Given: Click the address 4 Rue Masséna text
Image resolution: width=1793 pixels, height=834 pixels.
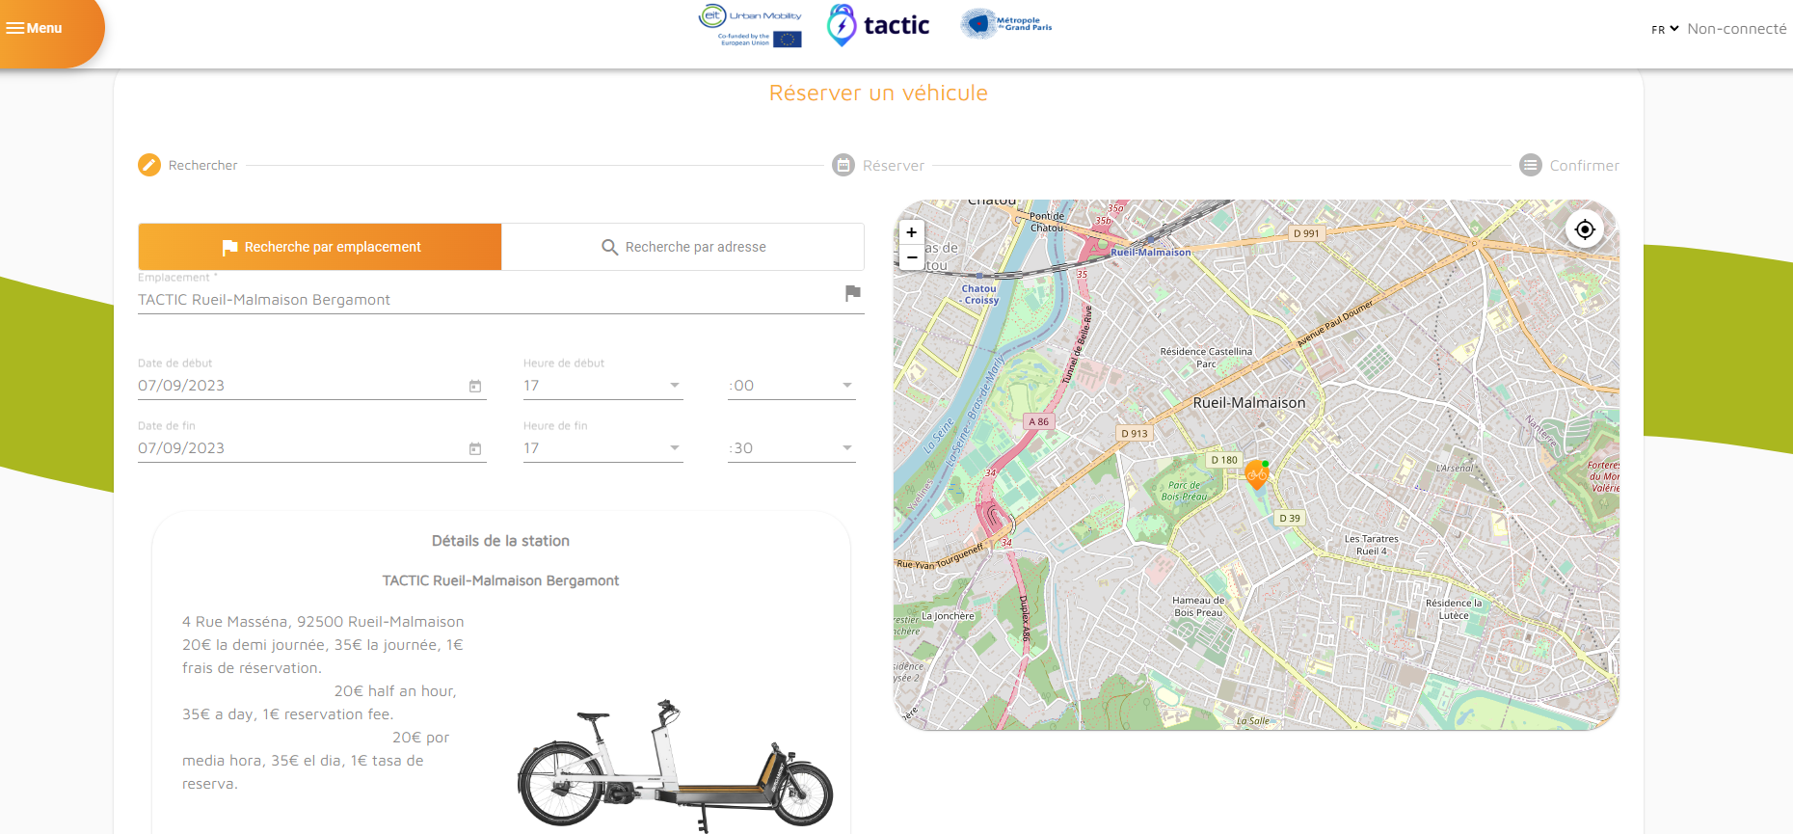Looking at the screenshot, I should click(323, 622).
